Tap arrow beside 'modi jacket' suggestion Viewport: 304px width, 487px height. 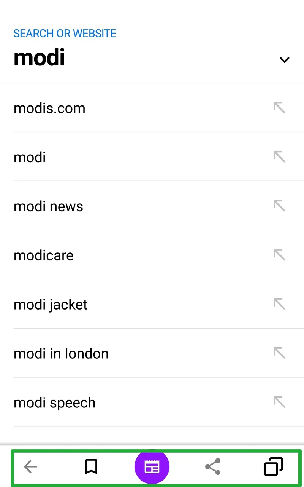click(x=279, y=304)
